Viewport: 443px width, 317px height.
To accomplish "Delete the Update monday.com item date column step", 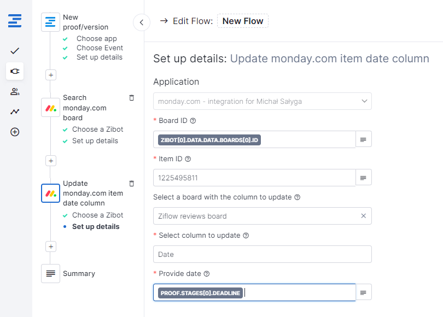I will click(131, 184).
